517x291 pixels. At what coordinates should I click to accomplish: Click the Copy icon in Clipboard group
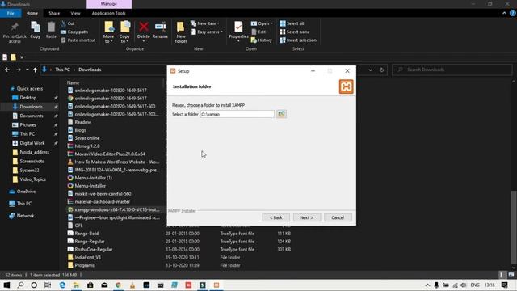pyautogui.click(x=36, y=27)
